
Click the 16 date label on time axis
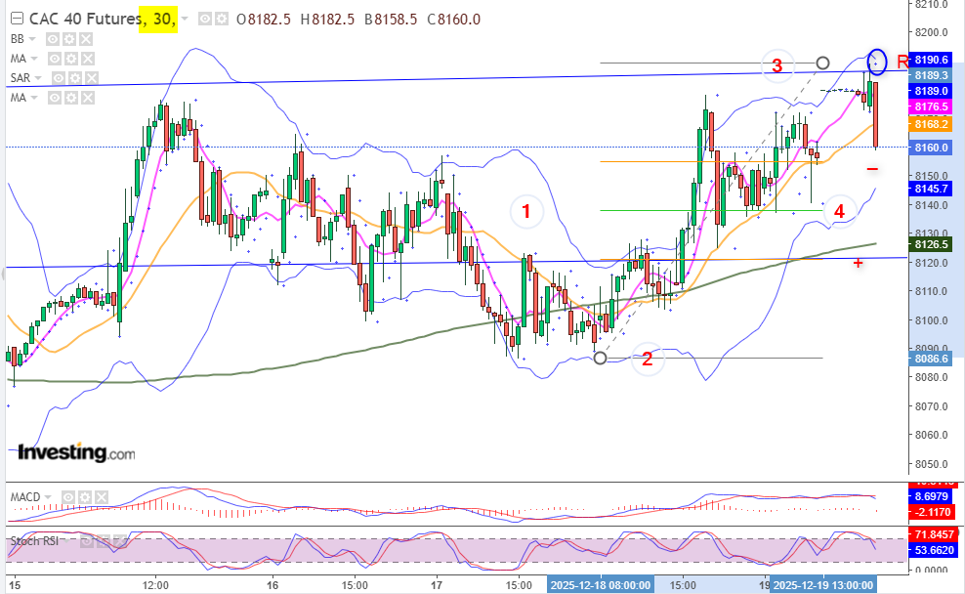273,585
